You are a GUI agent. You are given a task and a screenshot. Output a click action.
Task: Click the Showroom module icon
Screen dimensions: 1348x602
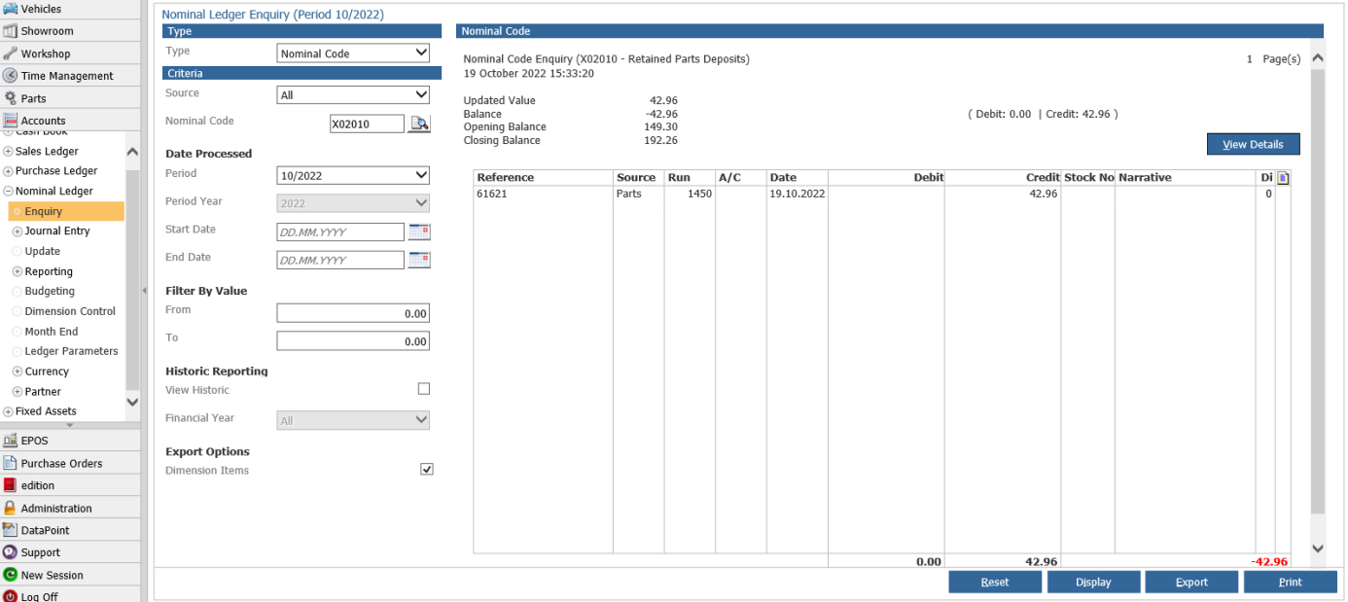10,31
